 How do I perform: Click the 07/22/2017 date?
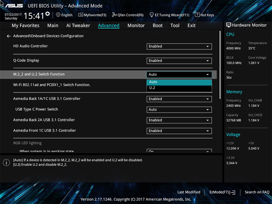pos(13,14)
